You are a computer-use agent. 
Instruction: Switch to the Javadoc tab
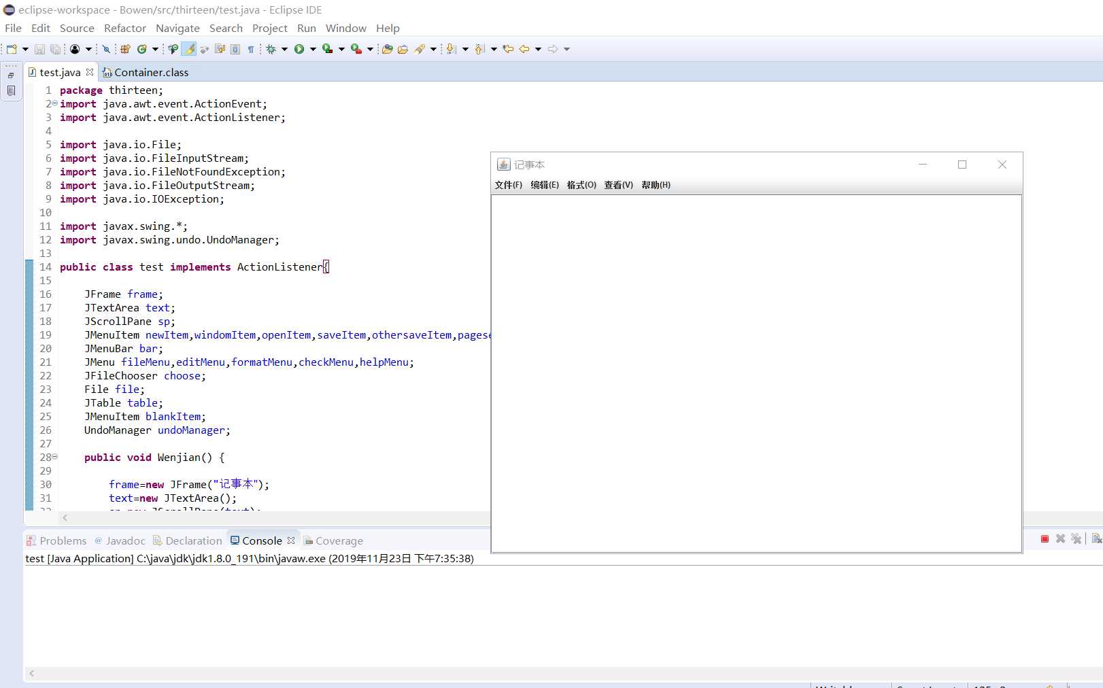pyautogui.click(x=120, y=540)
